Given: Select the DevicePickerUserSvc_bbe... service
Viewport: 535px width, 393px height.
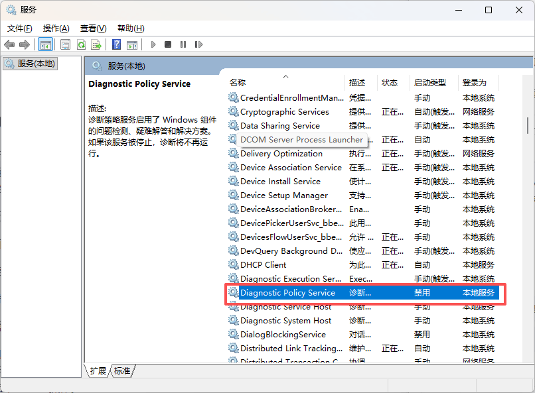Looking at the screenshot, I should click(x=362, y=223).
